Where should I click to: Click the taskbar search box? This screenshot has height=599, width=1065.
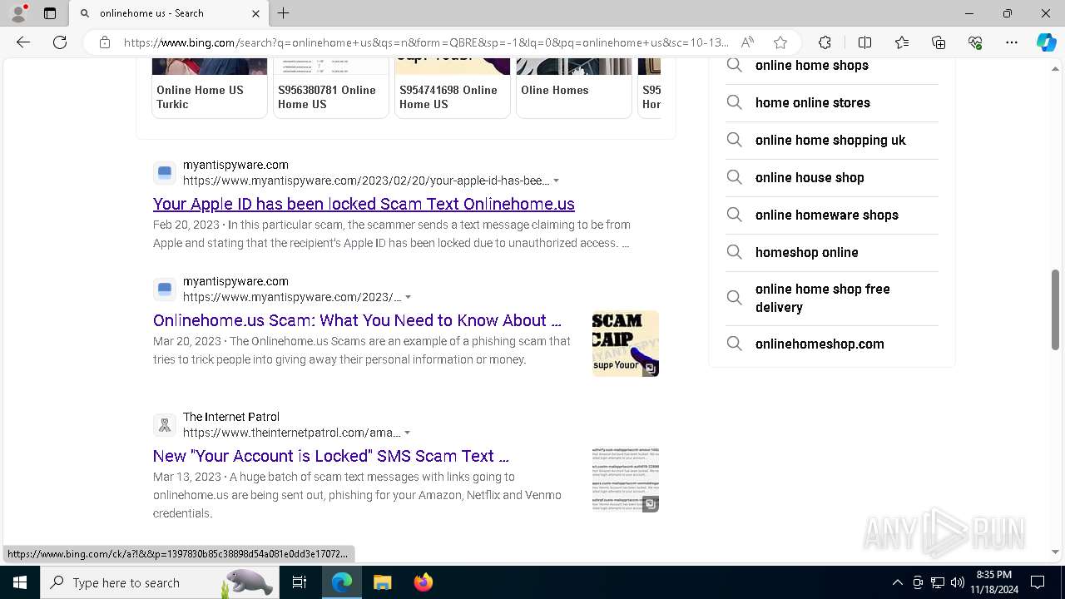point(159,582)
